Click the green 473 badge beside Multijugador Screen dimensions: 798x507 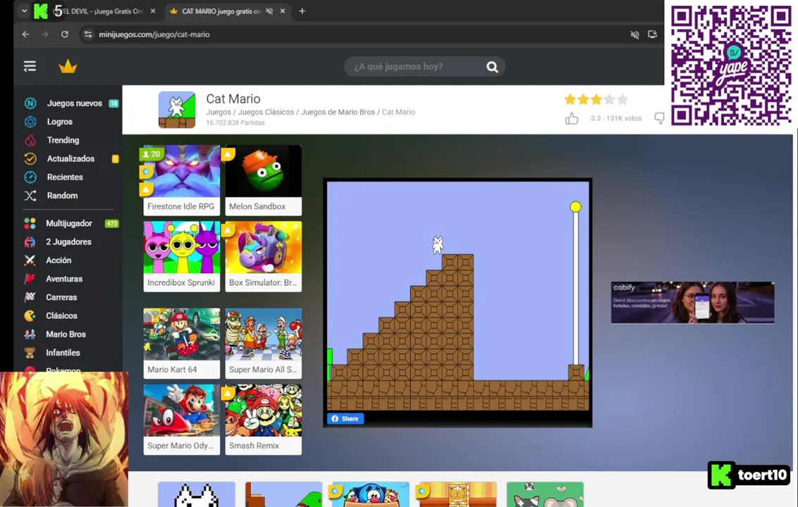click(x=111, y=223)
